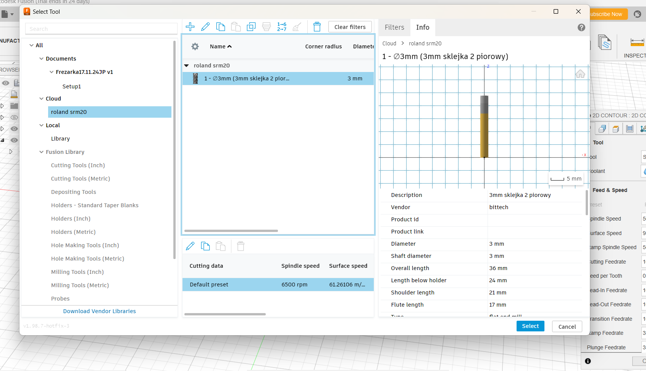Click the tool library search field
Viewport: 646px width, 371px height.
(101, 29)
